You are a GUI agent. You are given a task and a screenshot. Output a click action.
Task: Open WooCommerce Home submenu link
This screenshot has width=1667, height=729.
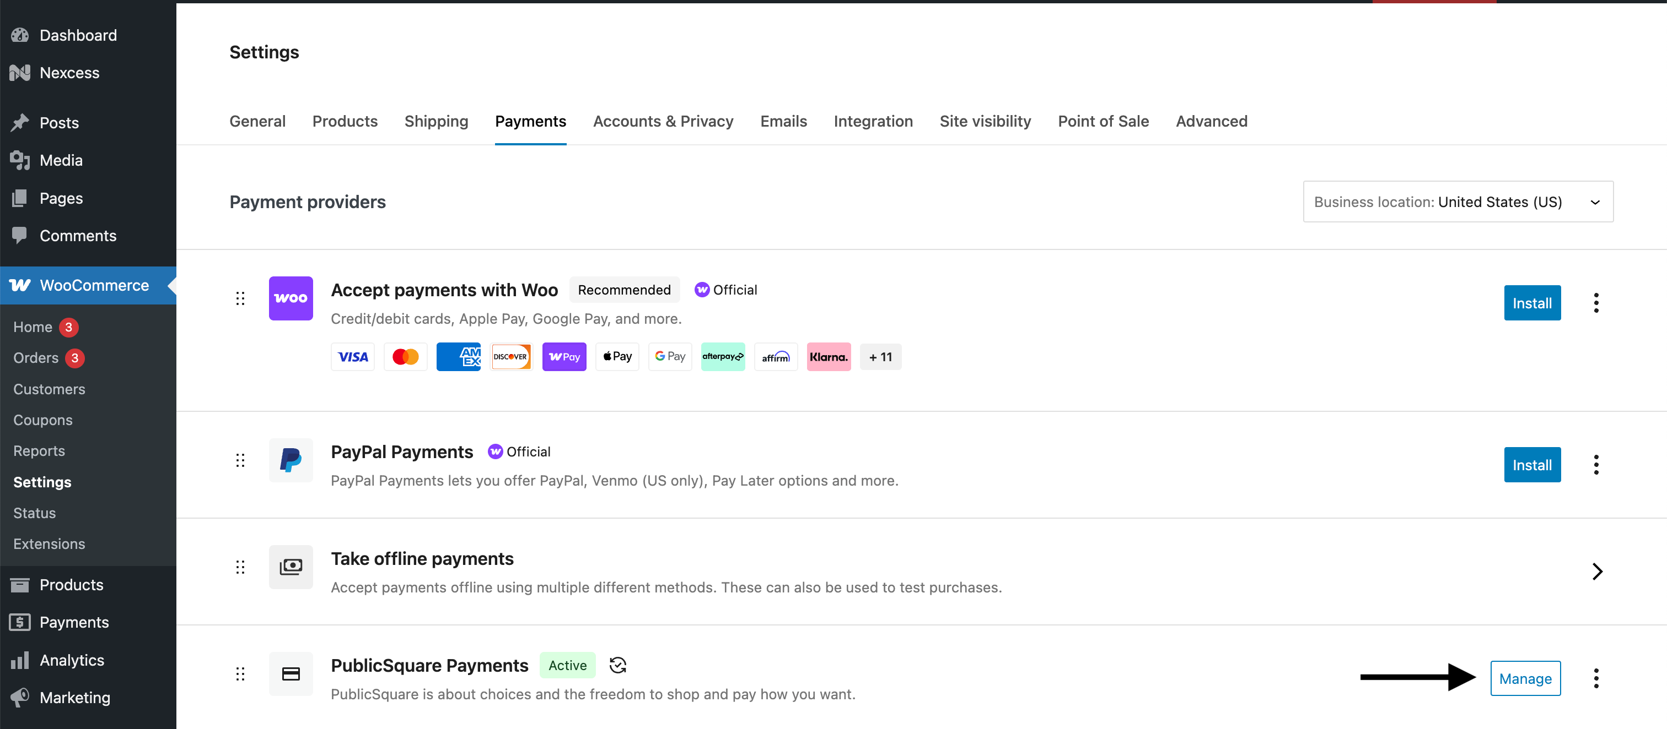coord(33,327)
